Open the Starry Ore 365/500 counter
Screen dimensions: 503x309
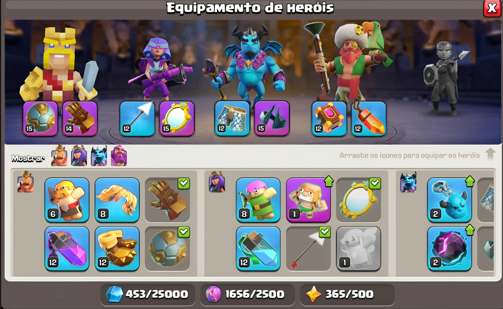[347, 295]
